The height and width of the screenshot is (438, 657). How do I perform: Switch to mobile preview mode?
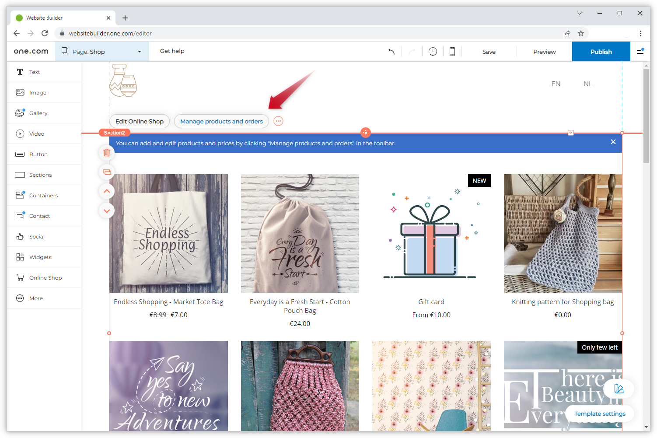click(452, 51)
